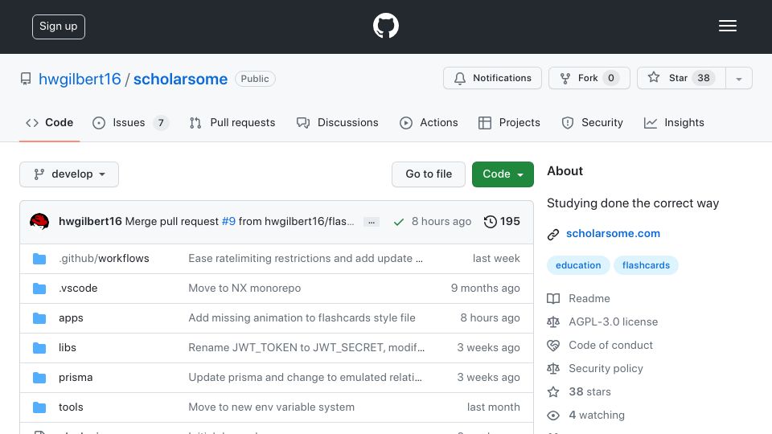Expand the Star lists dropdown arrow
Image resolution: width=772 pixels, height=434 pixels.
click(x=738, y=78)
